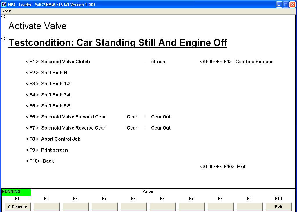
Task: Click the Shift+F10 'Exit' text
Action: [x=241, y=166]
